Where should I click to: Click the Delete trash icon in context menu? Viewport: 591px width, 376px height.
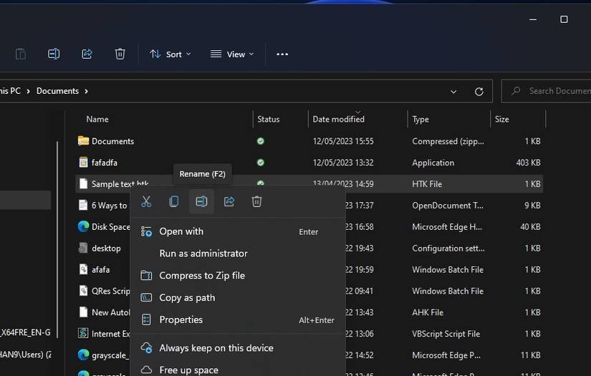tap(256, 202)
